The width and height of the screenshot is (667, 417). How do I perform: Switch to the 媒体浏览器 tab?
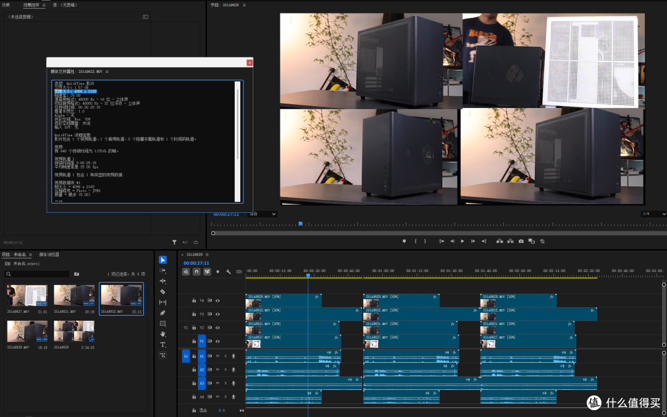point(49,255)
